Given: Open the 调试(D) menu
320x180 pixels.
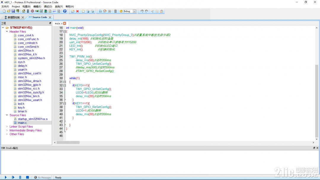Looking at the screenshot, I should 48,7.
